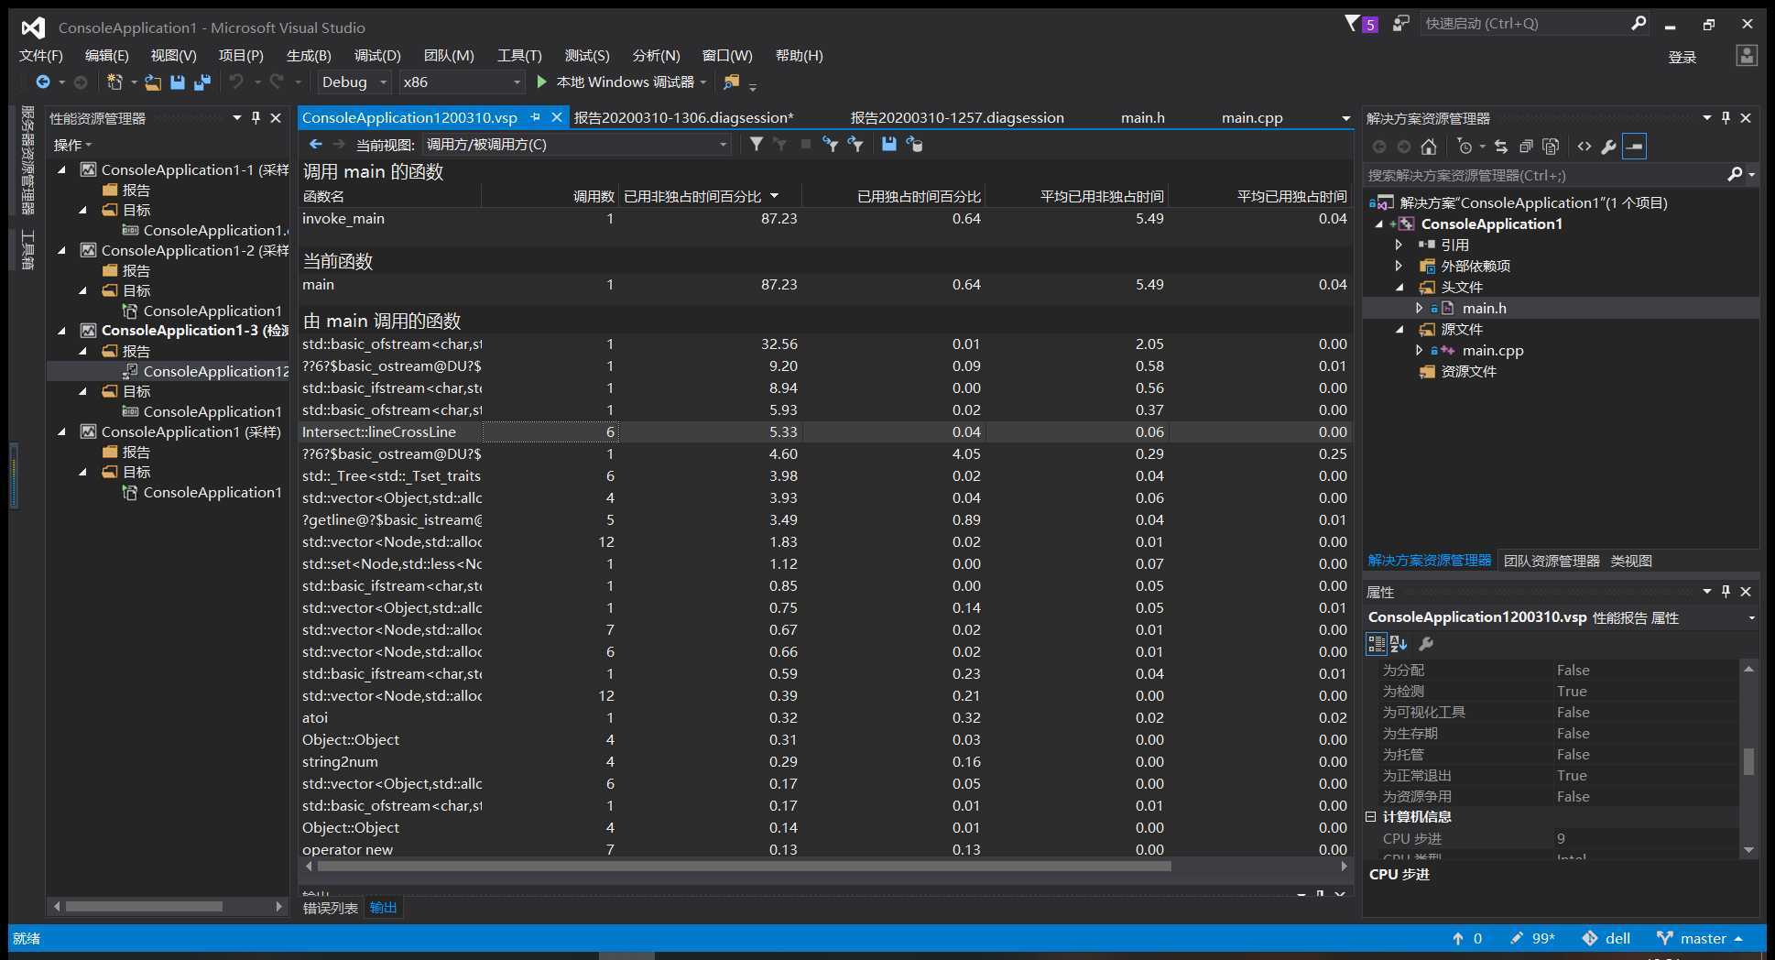The width and height of the screenshot is (1775, 960).
Task: Sort by the elapsed exclusive time percent header
Action: click(894, 196)
